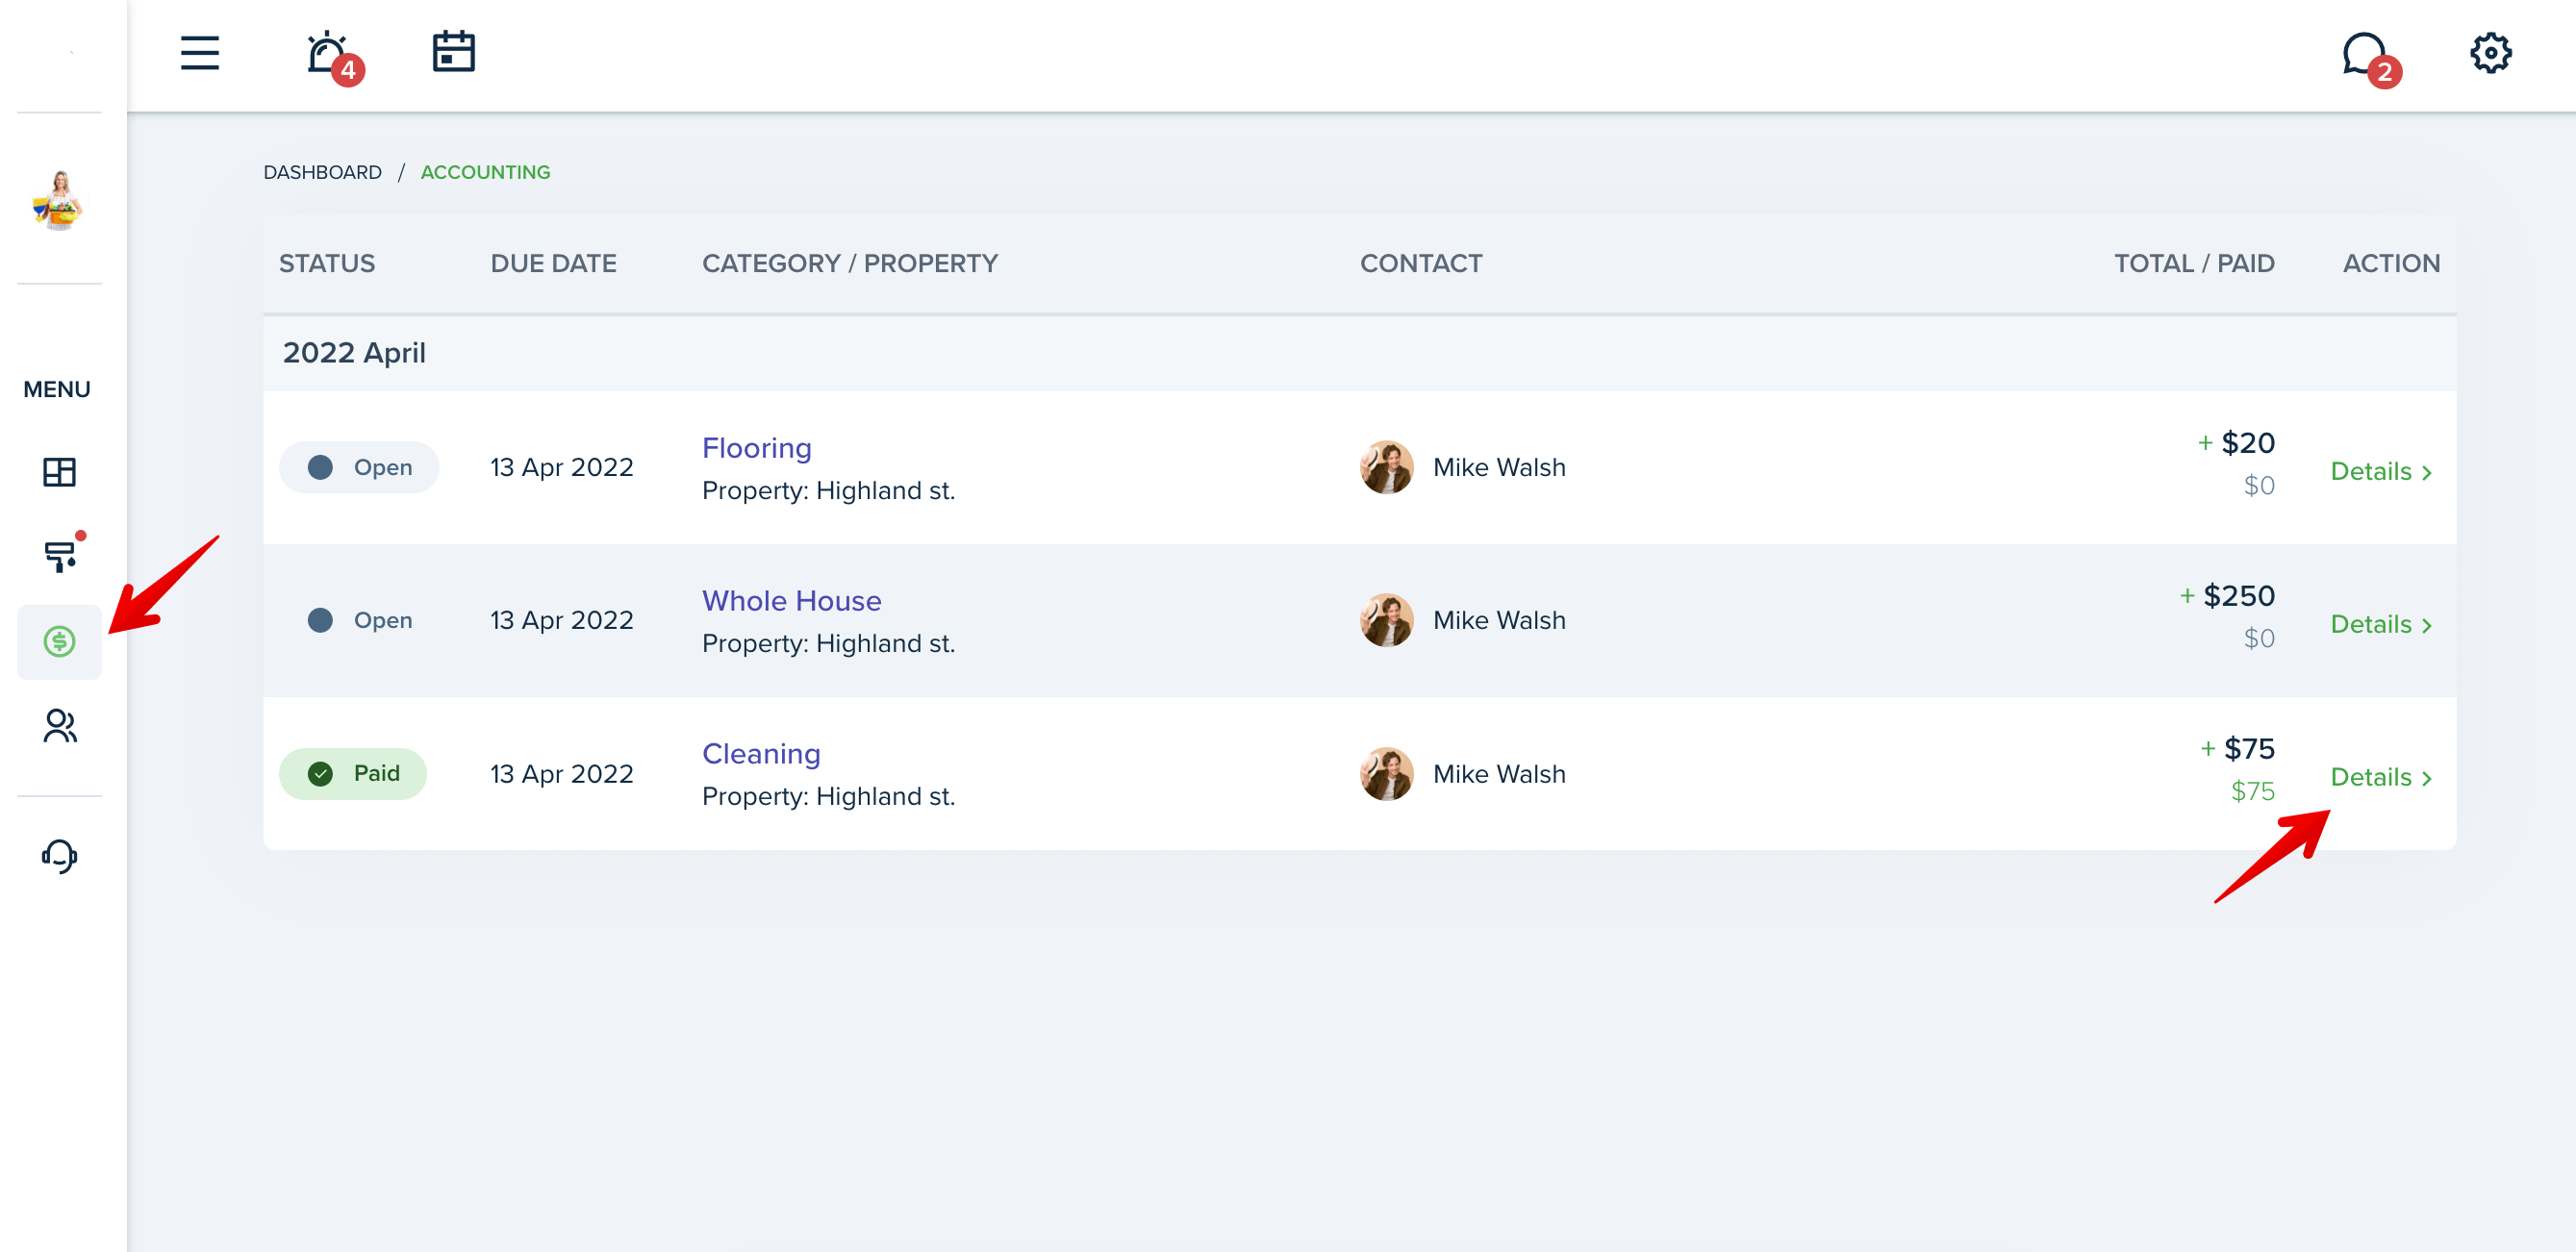Click the $20 total amount

(x=2247, y=442)
